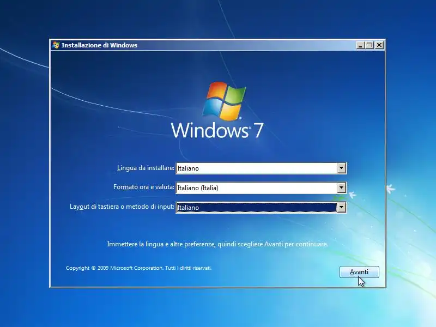Image resolution: width=436 pixels, height=327 pixels.
Task: Click the 'Formato ora e valuta:' label
Action: pos(144,187)
